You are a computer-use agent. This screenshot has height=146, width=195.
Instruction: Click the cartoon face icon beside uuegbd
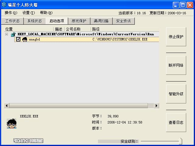point(25,40)
